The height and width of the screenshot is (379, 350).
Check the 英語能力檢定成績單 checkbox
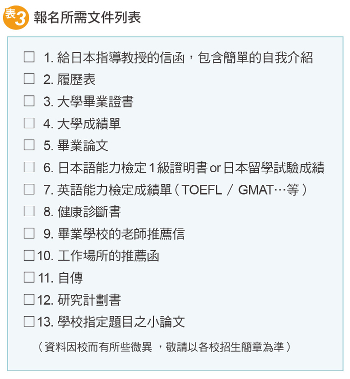[29, 189]
